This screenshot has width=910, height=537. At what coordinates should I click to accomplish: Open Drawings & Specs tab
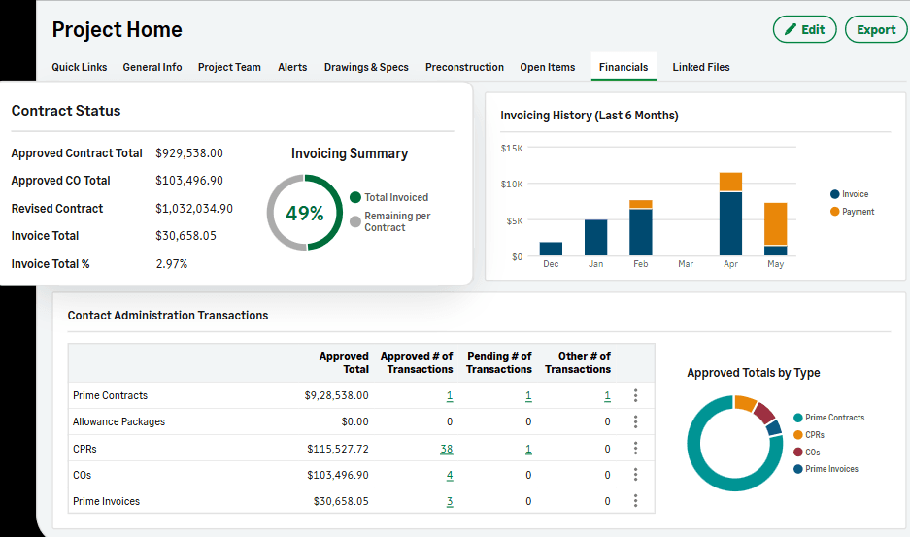[x=366, y=67]
